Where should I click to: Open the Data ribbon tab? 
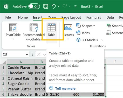pyautogui.click(x=110, y=17)
